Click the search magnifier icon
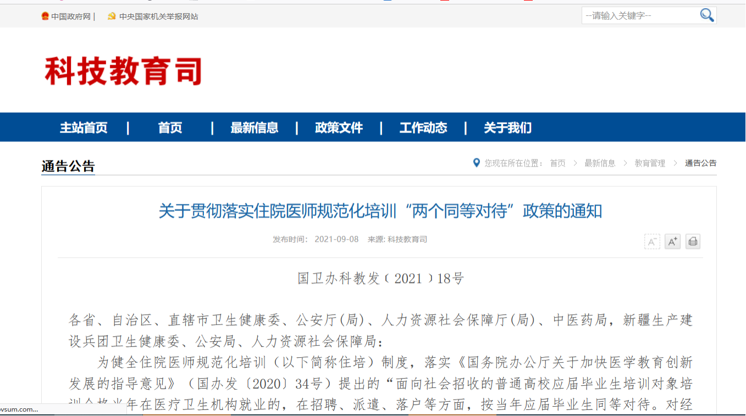This screenshot has width=746, height=416. tap(706, 15)
